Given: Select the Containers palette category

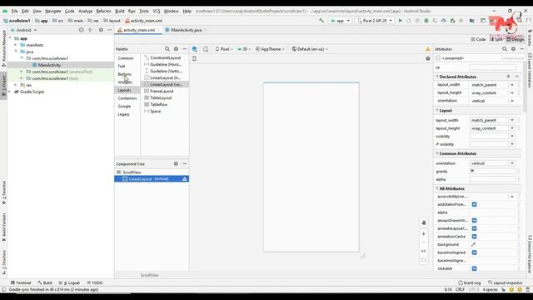Looking at the screenshot, I should click(x=127, y=98).
